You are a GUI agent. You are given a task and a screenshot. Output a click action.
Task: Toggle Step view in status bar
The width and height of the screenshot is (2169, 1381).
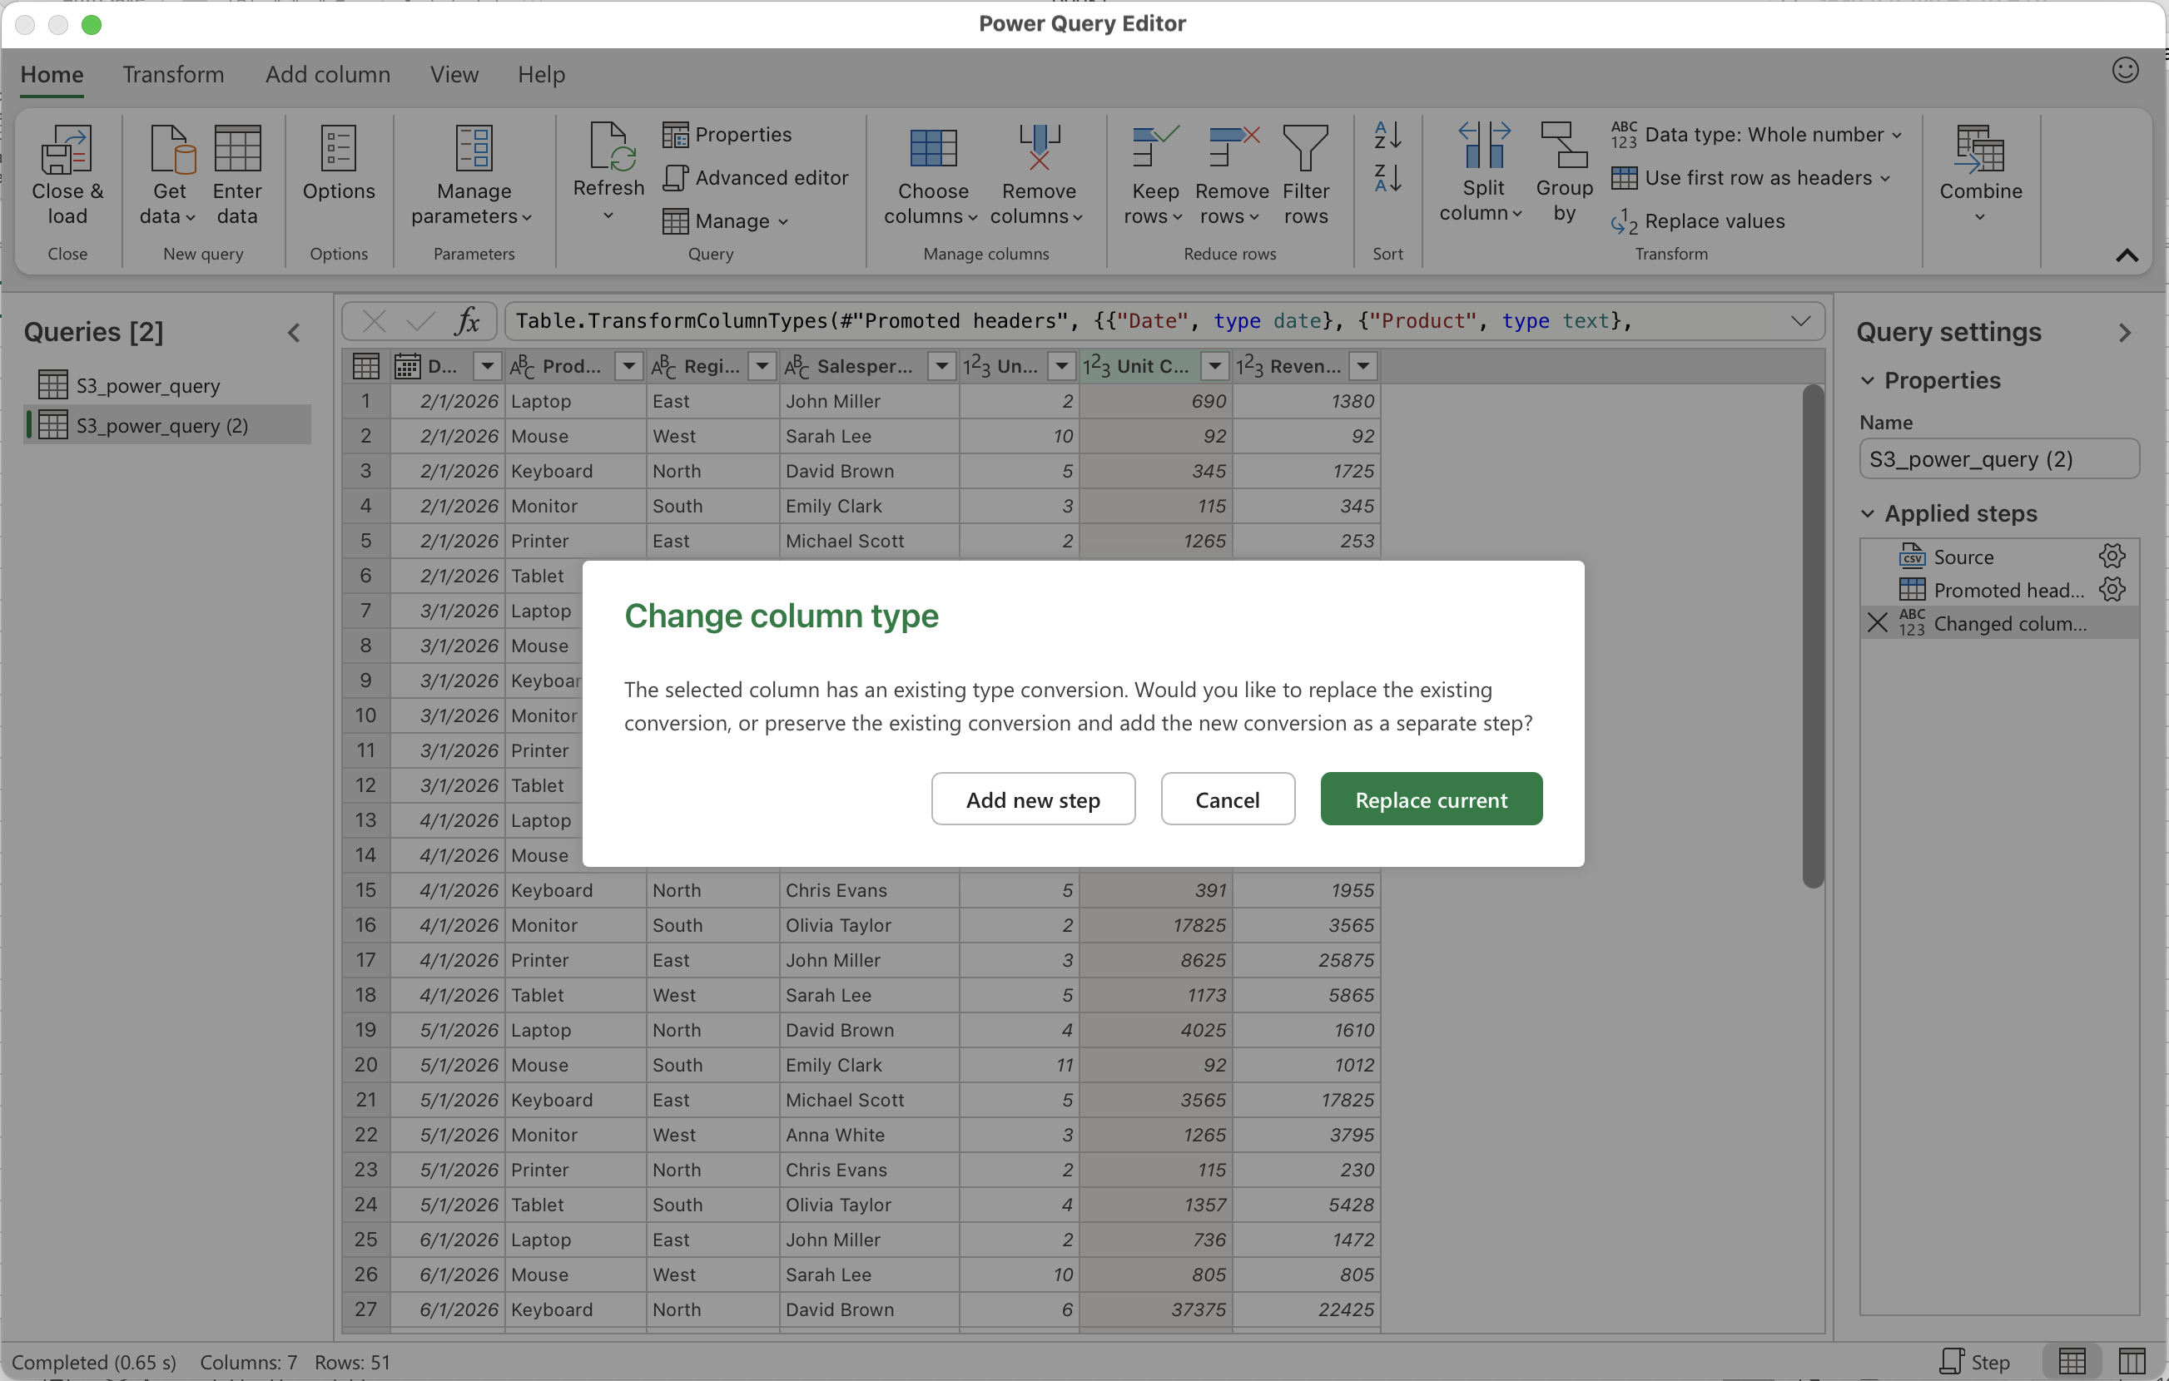[x=1974, y=1361]
